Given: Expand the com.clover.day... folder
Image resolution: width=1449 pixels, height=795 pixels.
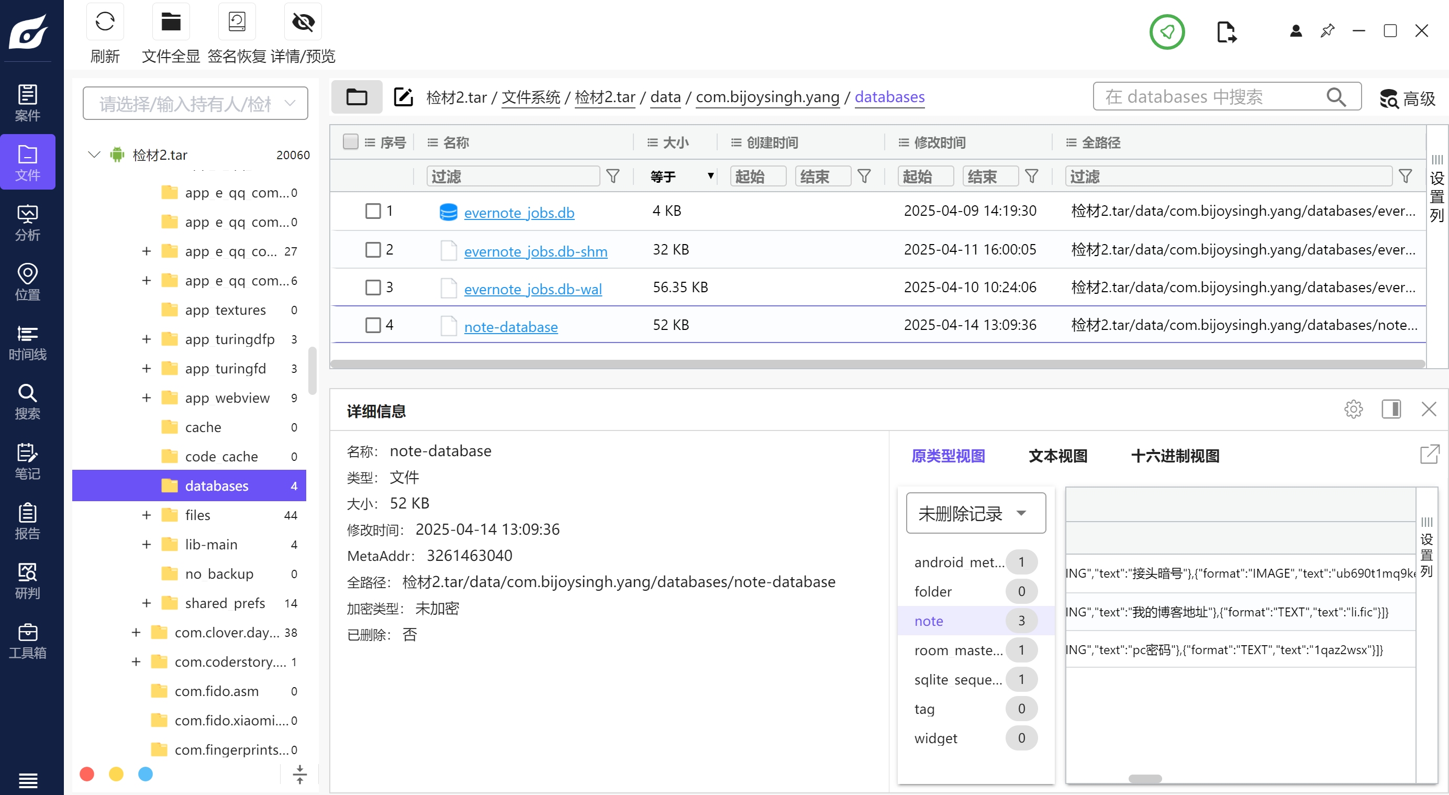Looking at the screenshot, I should [136, 632].
